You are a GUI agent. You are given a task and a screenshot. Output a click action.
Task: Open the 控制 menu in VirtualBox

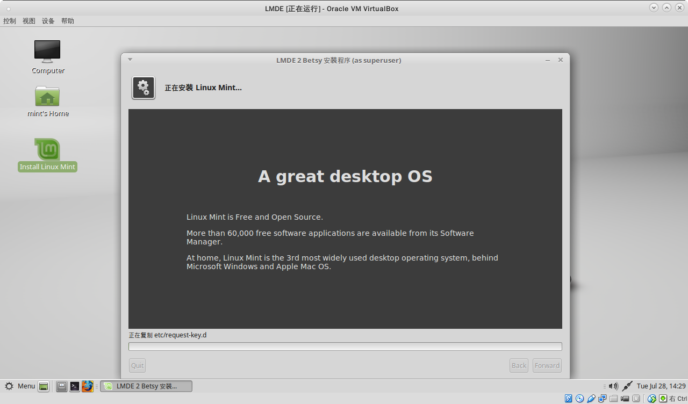pyautogui.click(x=10, y=21)
